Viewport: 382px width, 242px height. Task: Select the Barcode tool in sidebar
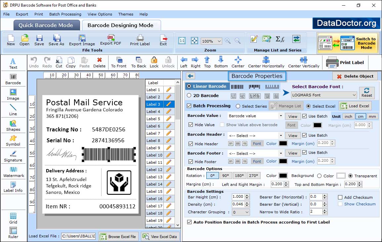pyautogui.click(x=13, y=79)
